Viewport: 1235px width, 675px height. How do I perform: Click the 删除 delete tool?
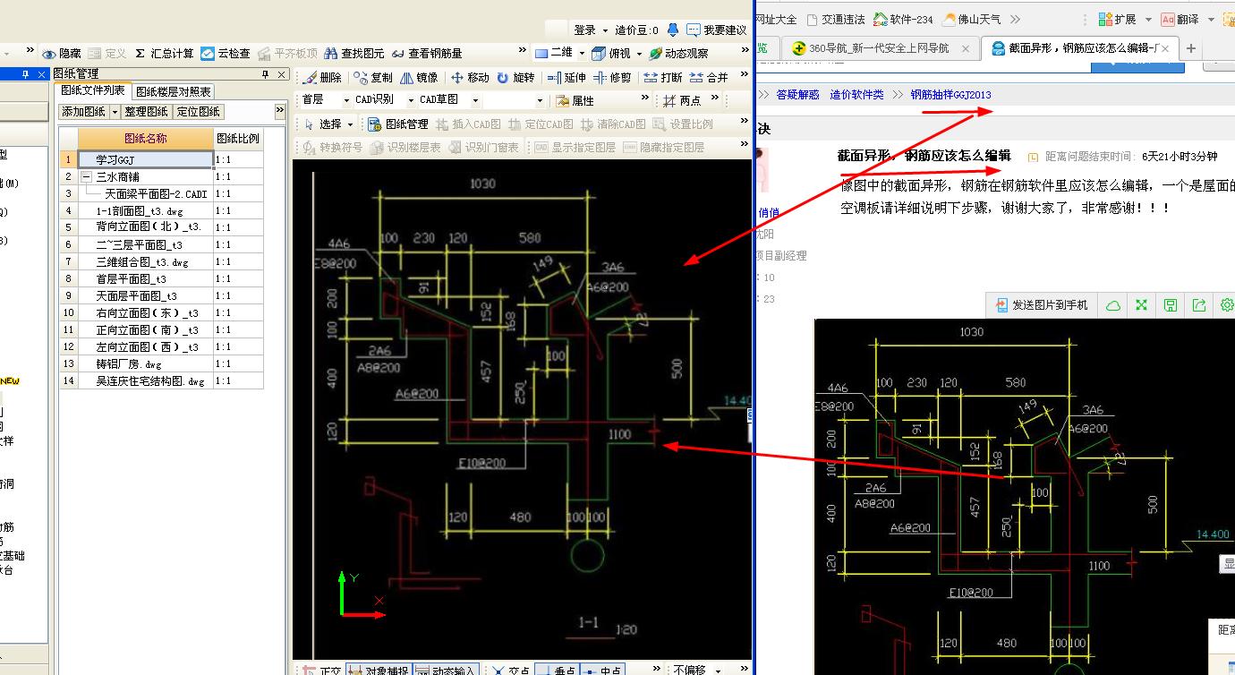pyautogui.click(x=322, y=78)
